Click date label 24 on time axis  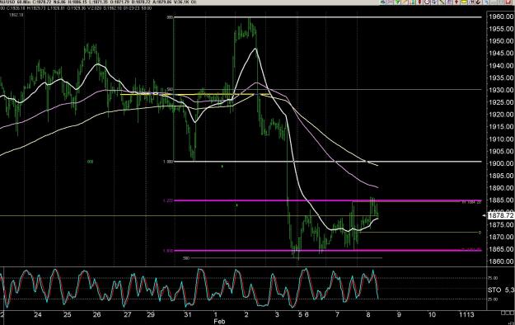pyautogui.click(x=38, y=315)
